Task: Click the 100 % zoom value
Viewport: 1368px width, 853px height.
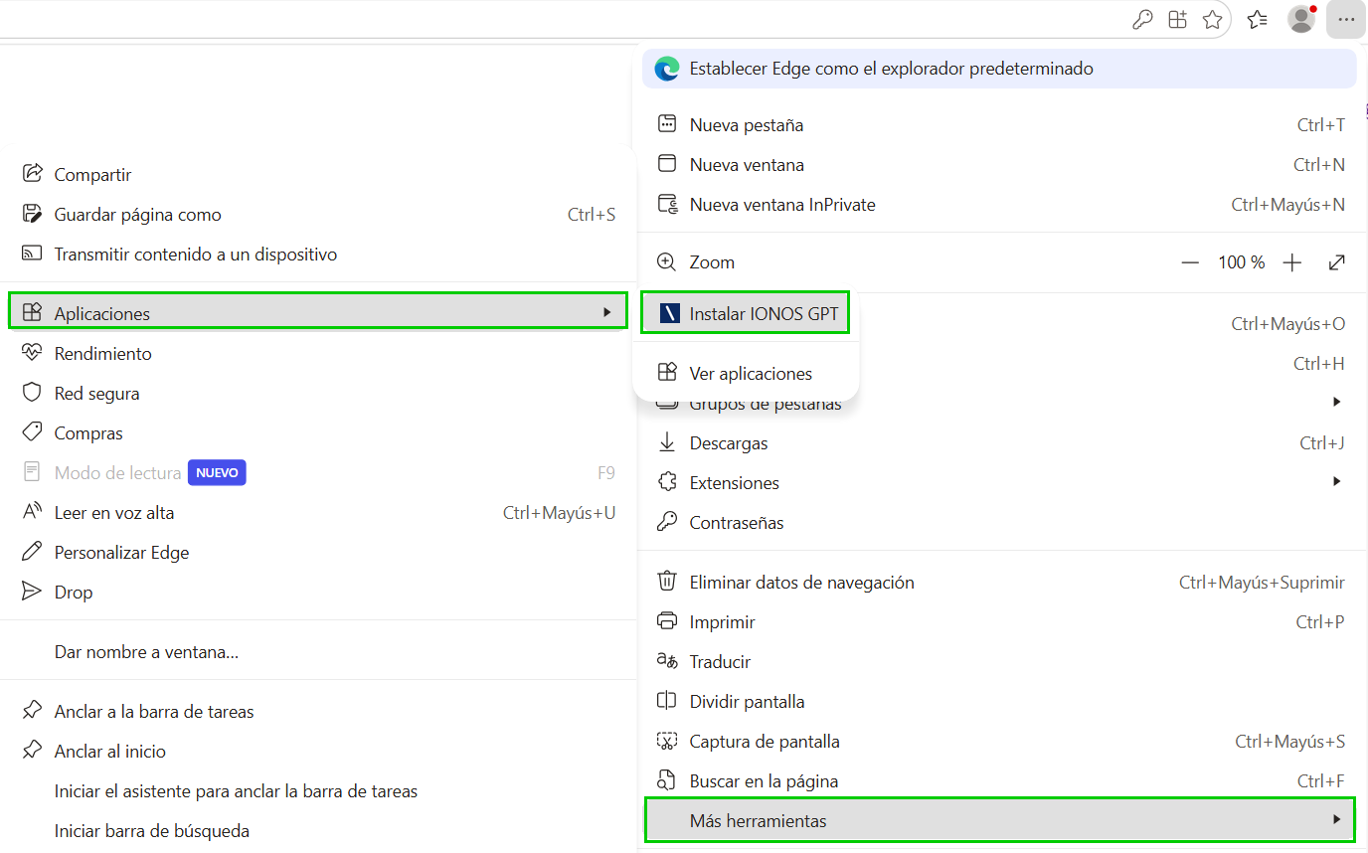Action: point(1242,262)
